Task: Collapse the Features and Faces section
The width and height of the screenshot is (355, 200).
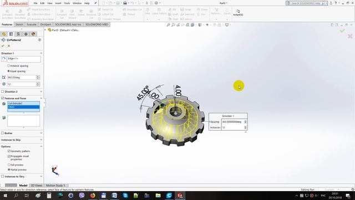Action: click(41, 98)
